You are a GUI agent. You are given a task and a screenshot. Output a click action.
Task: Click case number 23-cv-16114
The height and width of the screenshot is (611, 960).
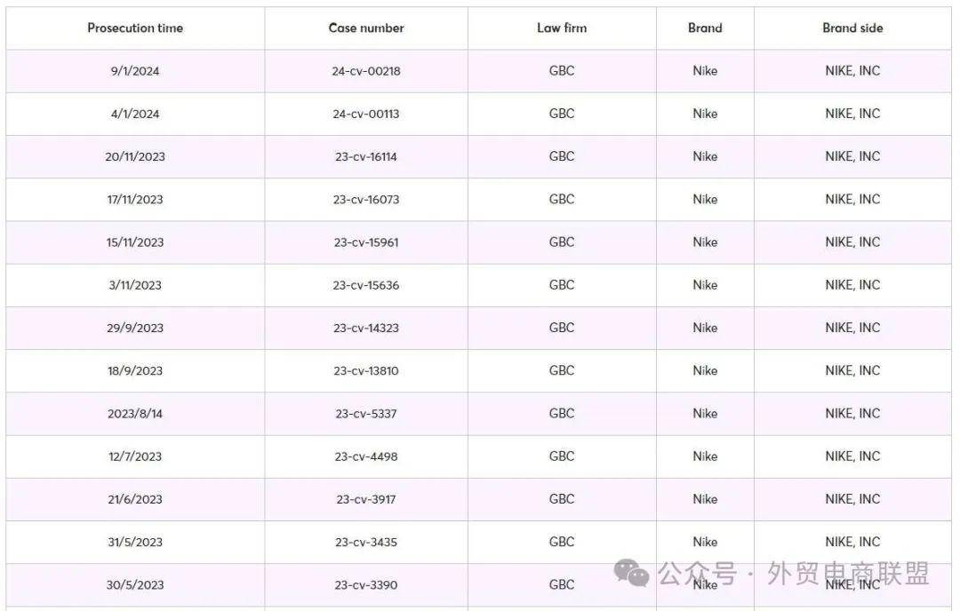(x=366, y=156)
